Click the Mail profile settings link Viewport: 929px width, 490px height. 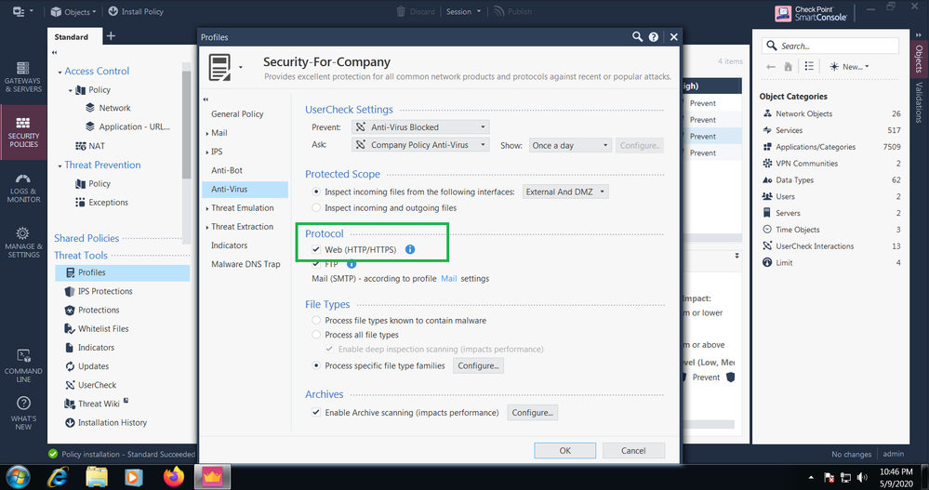pos(448,278)
